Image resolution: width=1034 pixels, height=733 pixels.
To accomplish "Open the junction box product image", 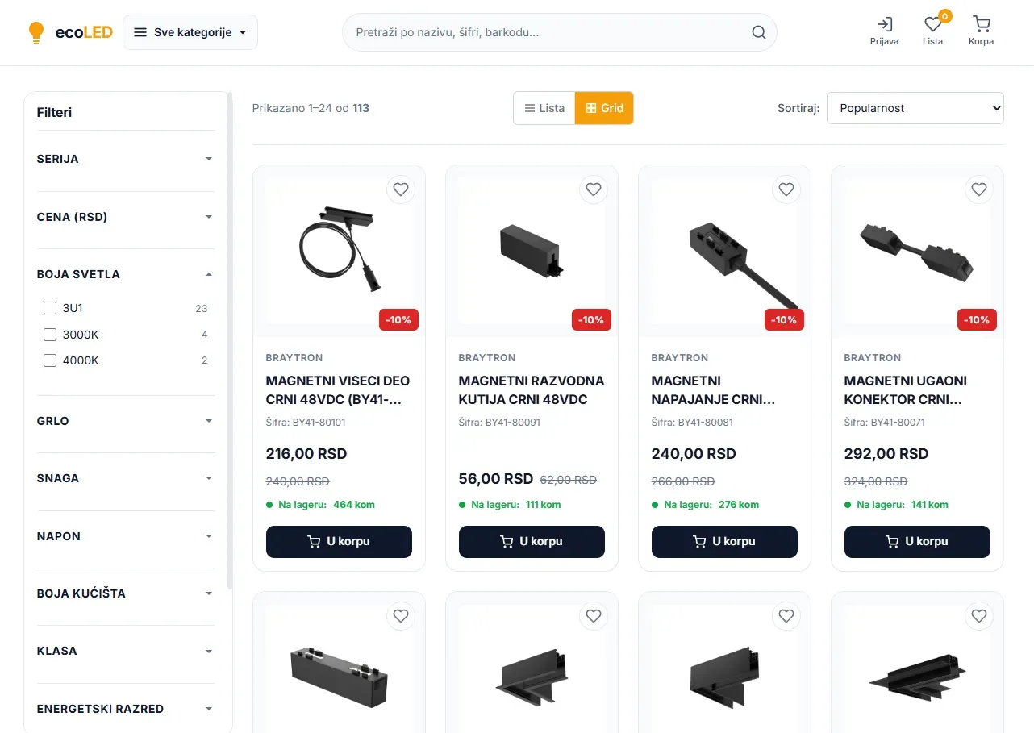I will [x=532, y=251].
